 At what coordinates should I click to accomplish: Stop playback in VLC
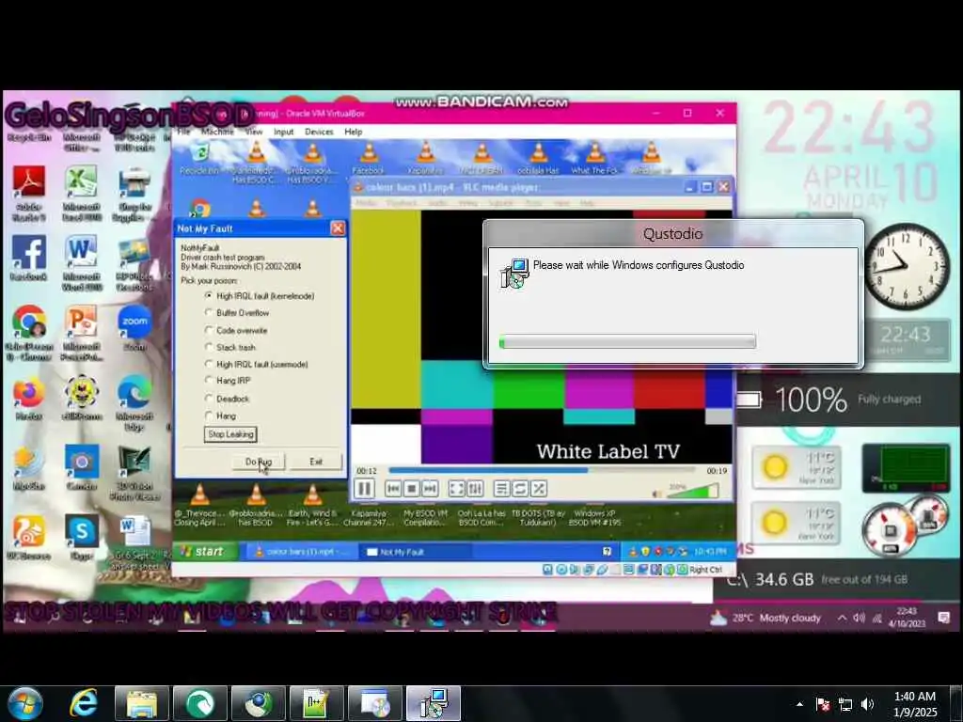[412, 489]
